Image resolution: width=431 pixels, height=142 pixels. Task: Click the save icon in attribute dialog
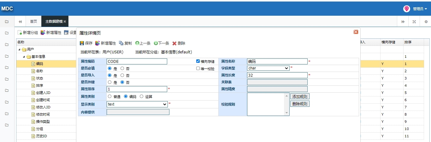click(82, 43)
